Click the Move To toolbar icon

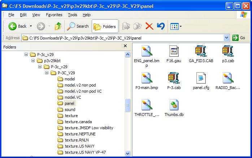click(x=126, y=26)
